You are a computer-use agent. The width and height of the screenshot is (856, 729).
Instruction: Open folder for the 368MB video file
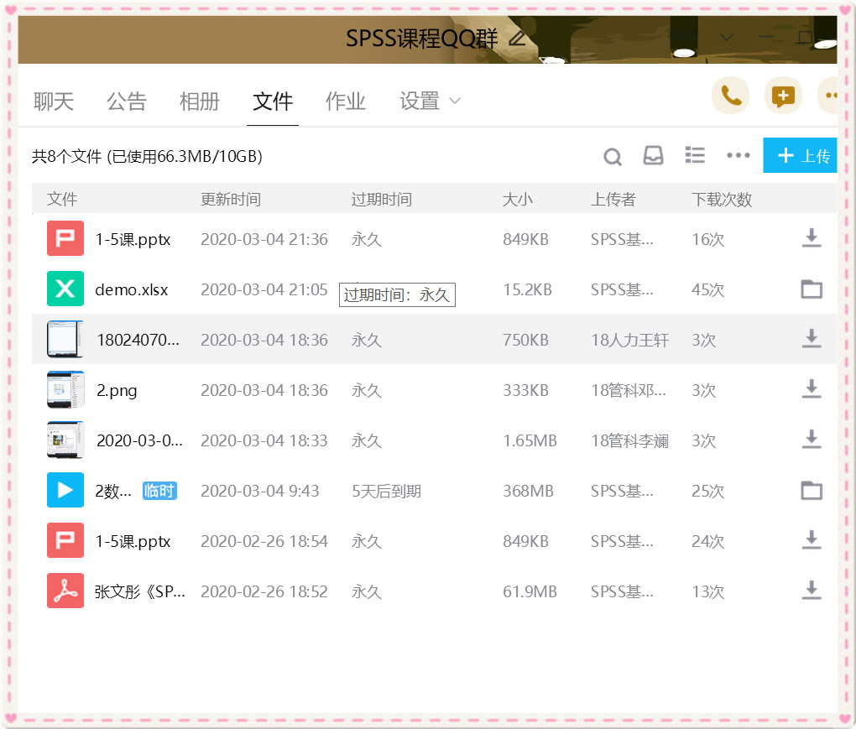812,490
